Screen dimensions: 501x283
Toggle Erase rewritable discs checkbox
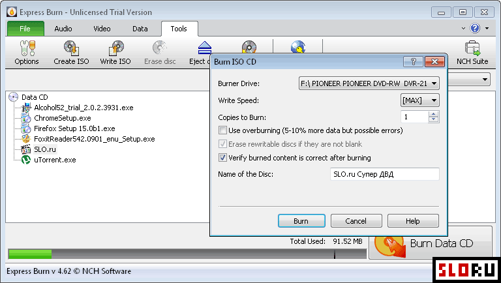[222, 144]
